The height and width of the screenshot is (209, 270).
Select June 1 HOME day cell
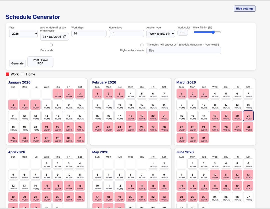pyautogui.click(x=192, y=164)
